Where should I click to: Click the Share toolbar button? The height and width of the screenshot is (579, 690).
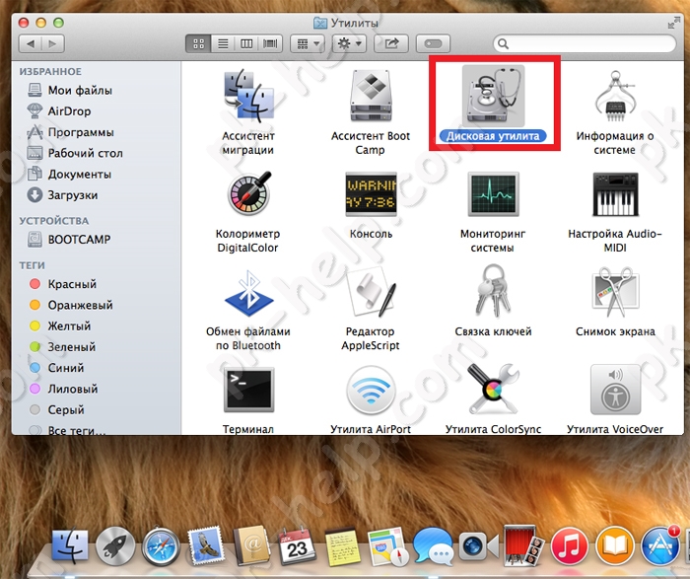tap(390, 43)
